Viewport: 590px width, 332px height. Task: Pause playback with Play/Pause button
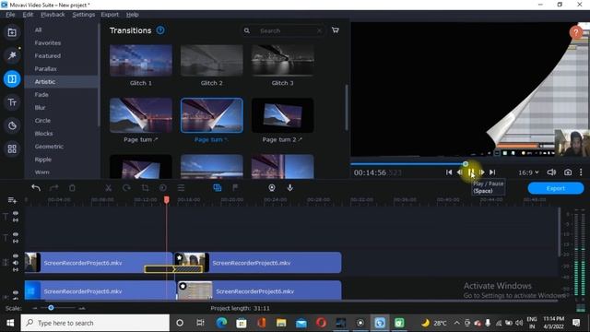471,172
